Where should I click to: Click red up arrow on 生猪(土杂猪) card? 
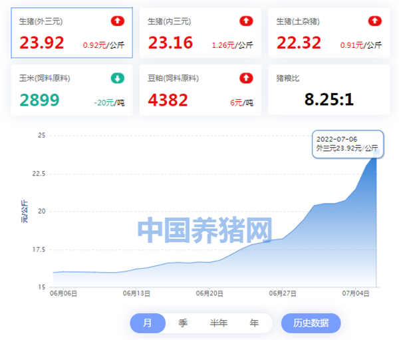pyautogui.click(x=375, y=21)
